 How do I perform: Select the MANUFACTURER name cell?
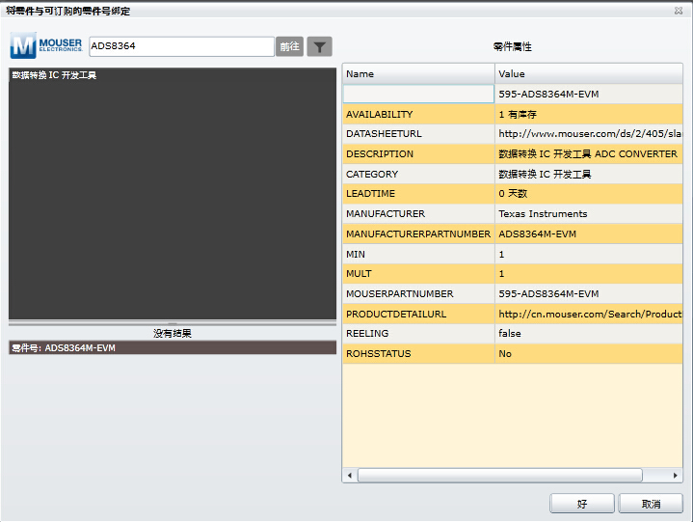[418, 213]
